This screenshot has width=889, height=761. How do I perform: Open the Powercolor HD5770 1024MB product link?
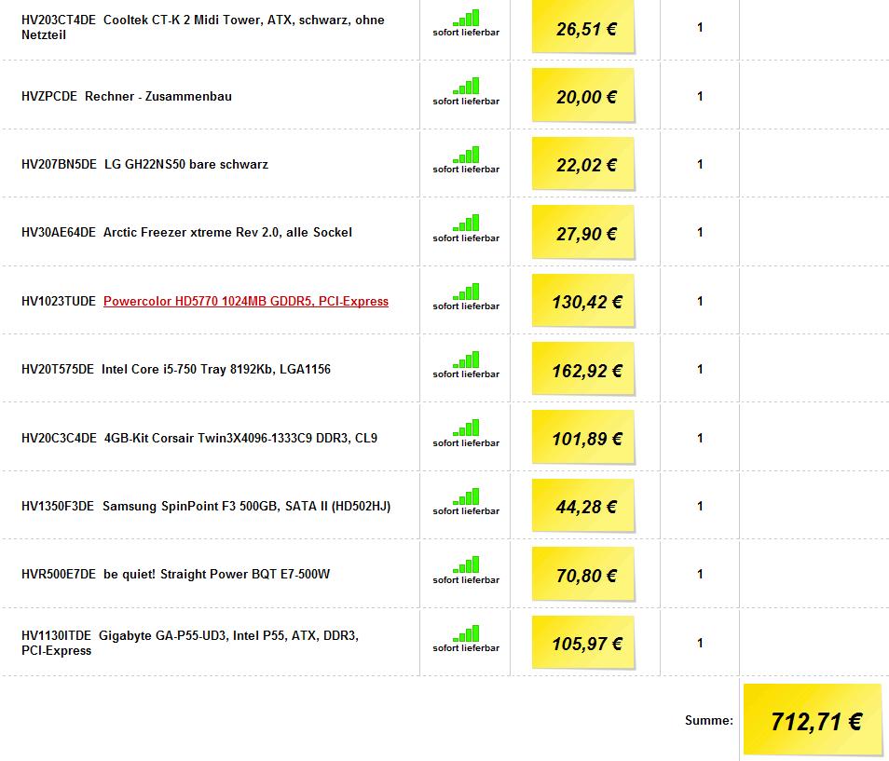pyautogui.click(x=245, y=301)
